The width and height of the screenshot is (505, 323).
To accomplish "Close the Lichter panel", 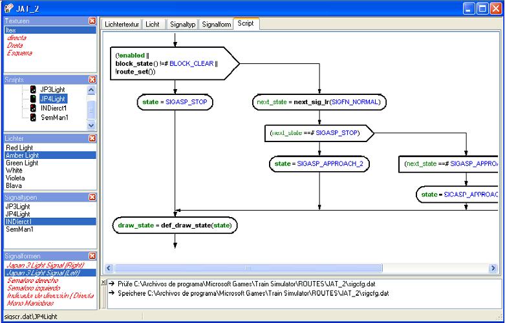I will pyautogui.click(x=92, y=138).
